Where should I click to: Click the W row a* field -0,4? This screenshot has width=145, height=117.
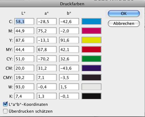(x=47, y=87)
